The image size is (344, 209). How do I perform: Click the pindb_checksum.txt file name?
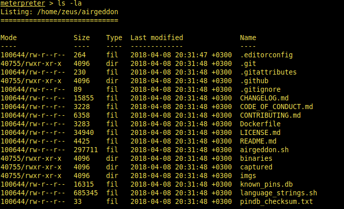[277, 202]
